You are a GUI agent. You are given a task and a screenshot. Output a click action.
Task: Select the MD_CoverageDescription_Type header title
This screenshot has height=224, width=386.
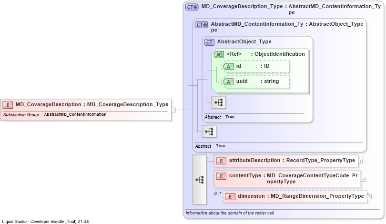[242, 6]
